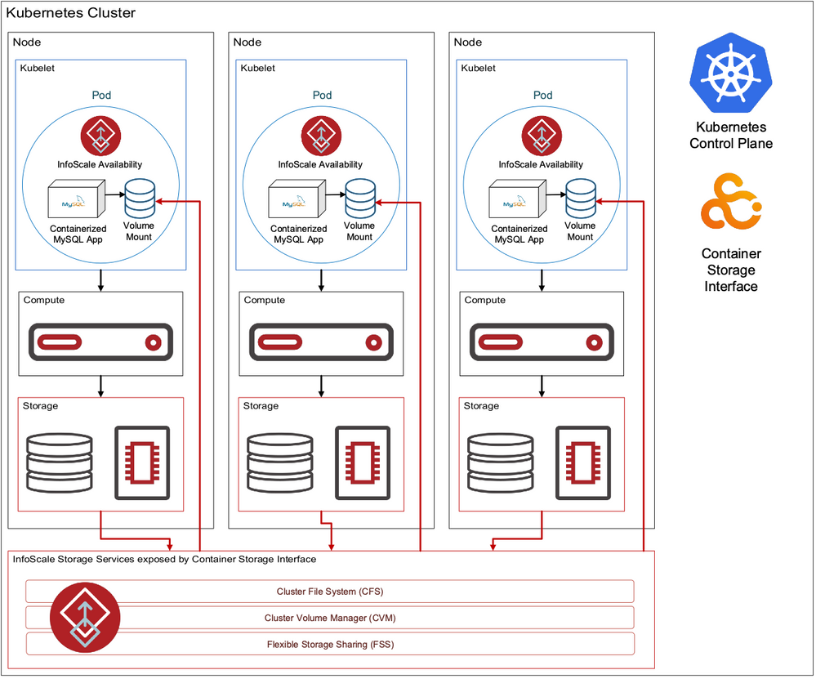816x679 pixels.
Task: Select the Volume Mount cylinder in the right pod
Action: tap(581, 199)
